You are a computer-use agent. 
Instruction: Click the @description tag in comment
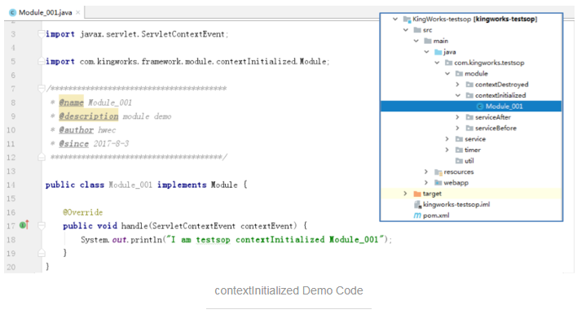tap(89, 116)
